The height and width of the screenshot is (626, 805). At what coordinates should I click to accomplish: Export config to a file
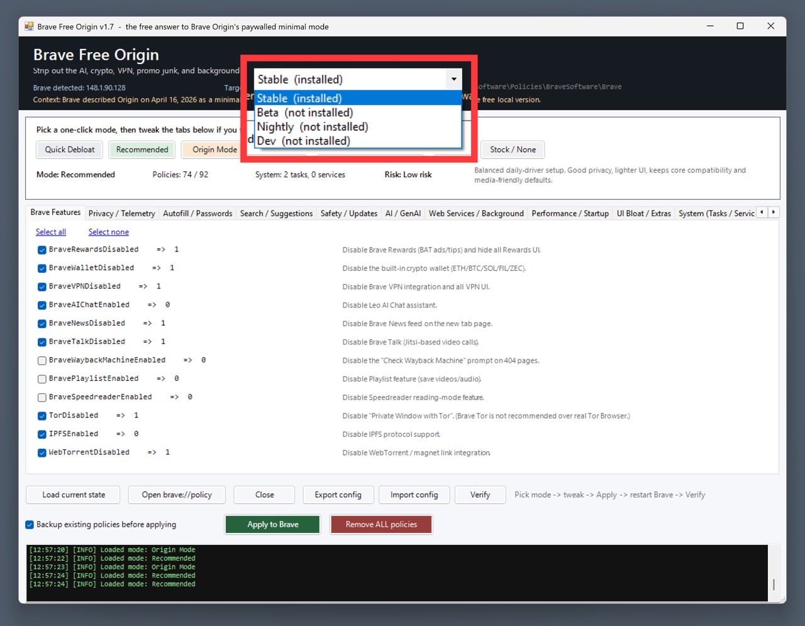338,495
